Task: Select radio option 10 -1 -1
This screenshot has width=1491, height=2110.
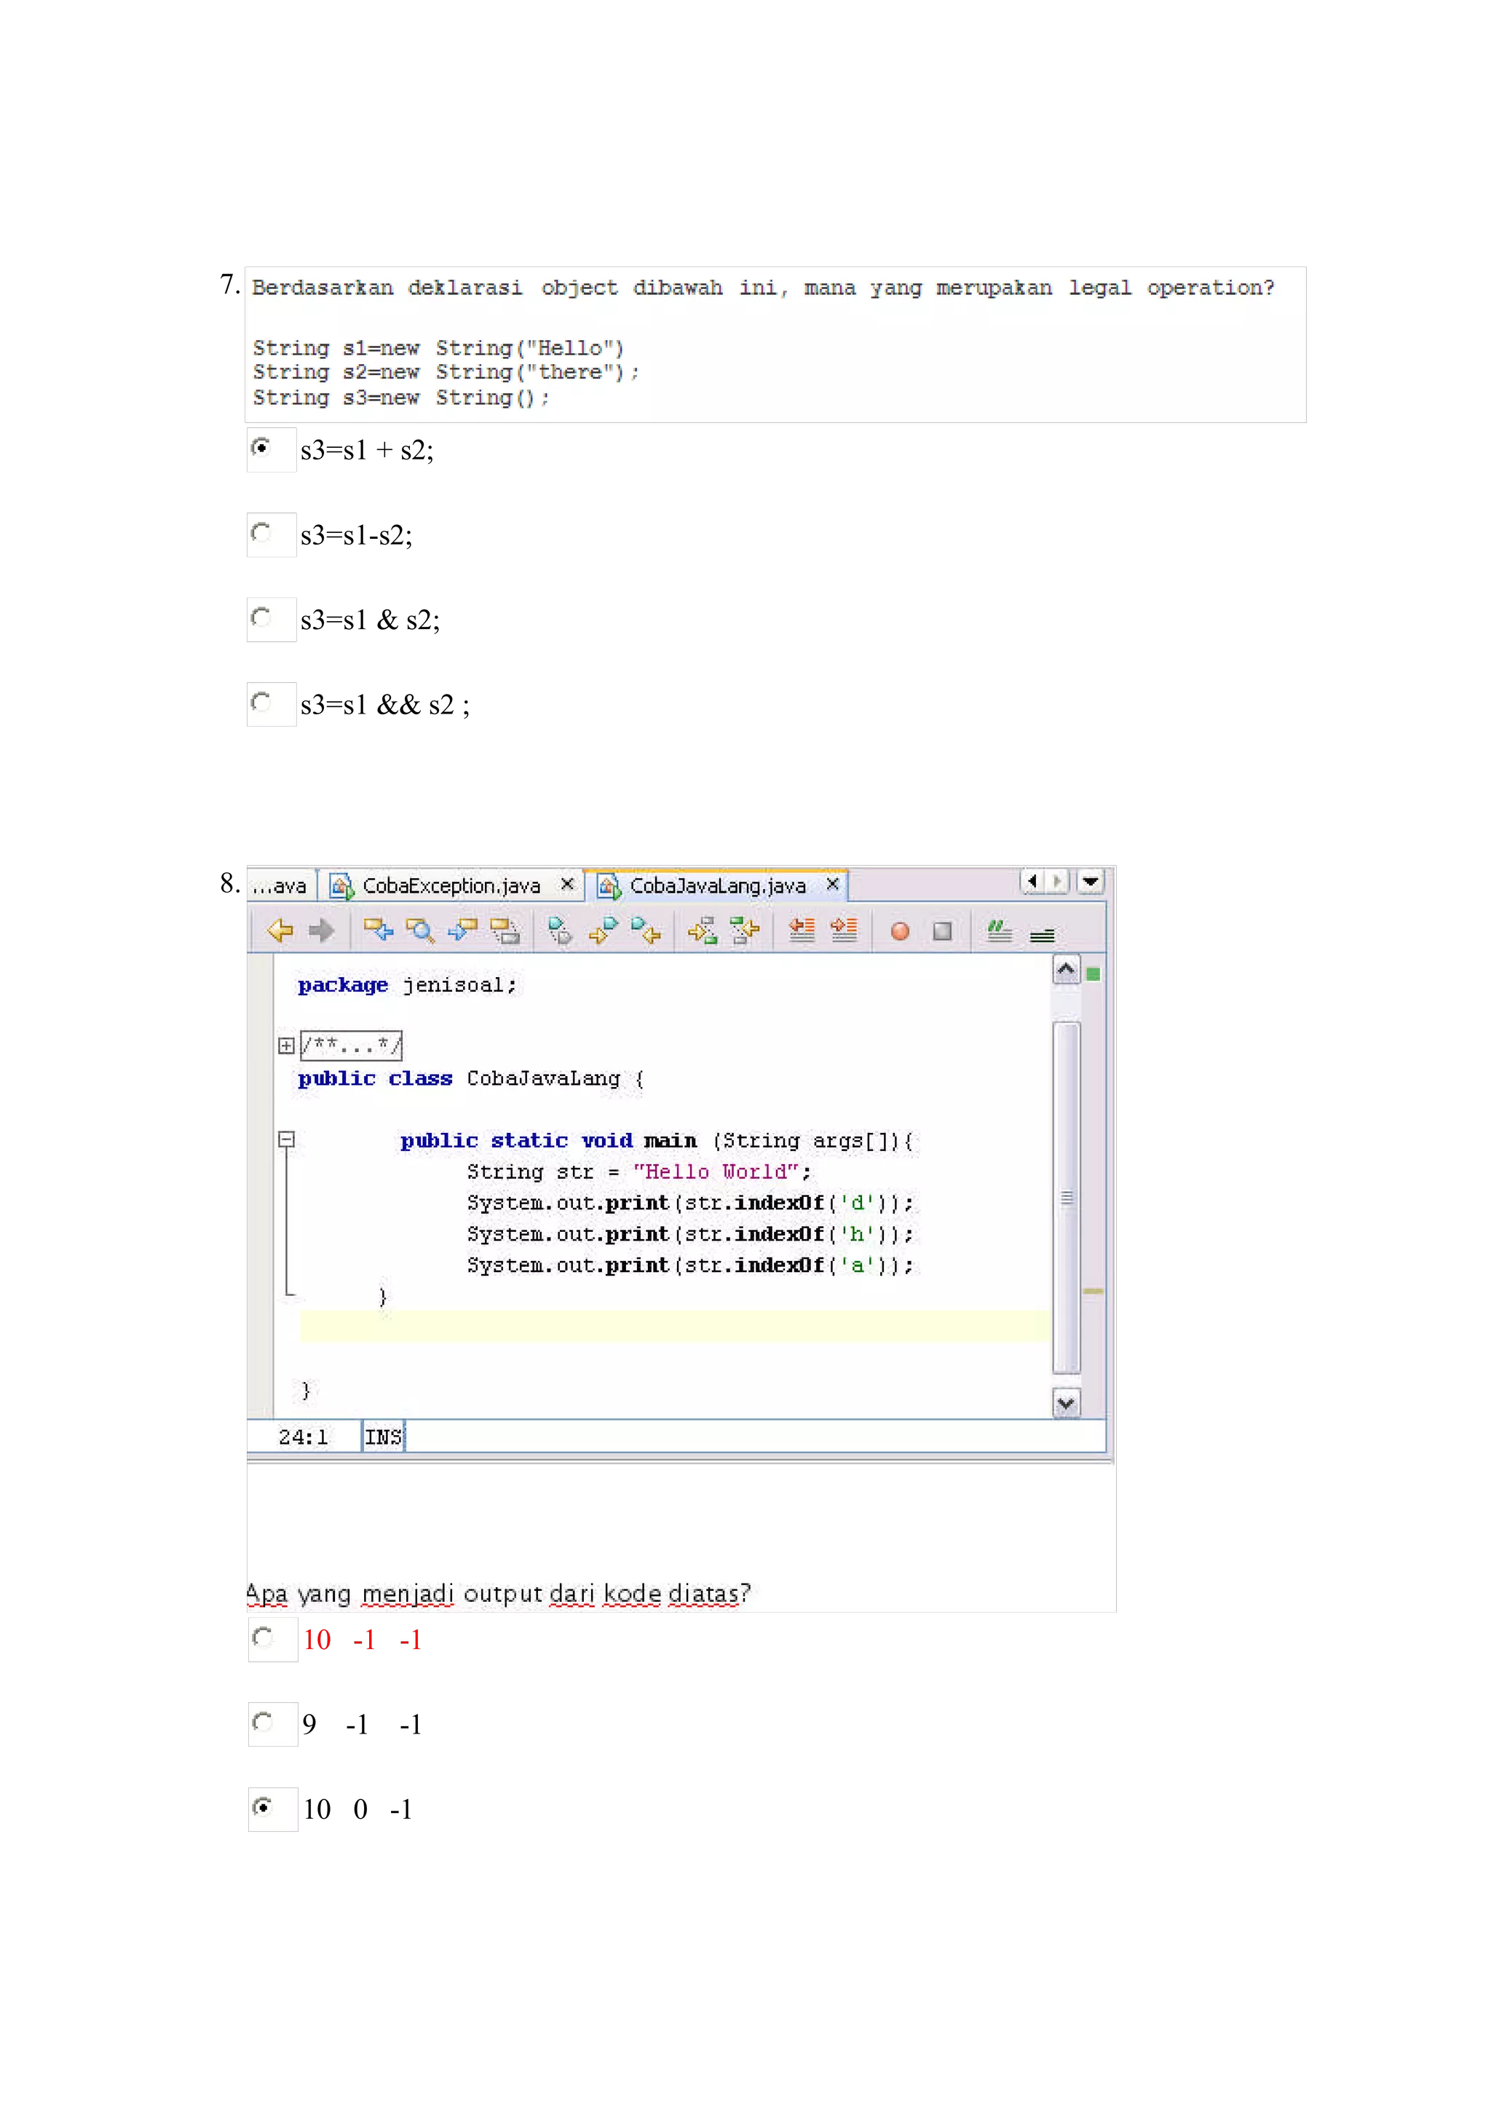Action: point(263,1637)
